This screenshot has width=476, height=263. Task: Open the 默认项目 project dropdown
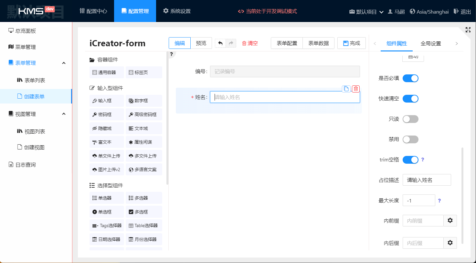366,12
